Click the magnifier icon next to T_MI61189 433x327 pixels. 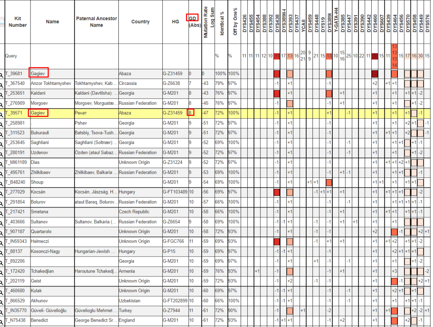2,162
